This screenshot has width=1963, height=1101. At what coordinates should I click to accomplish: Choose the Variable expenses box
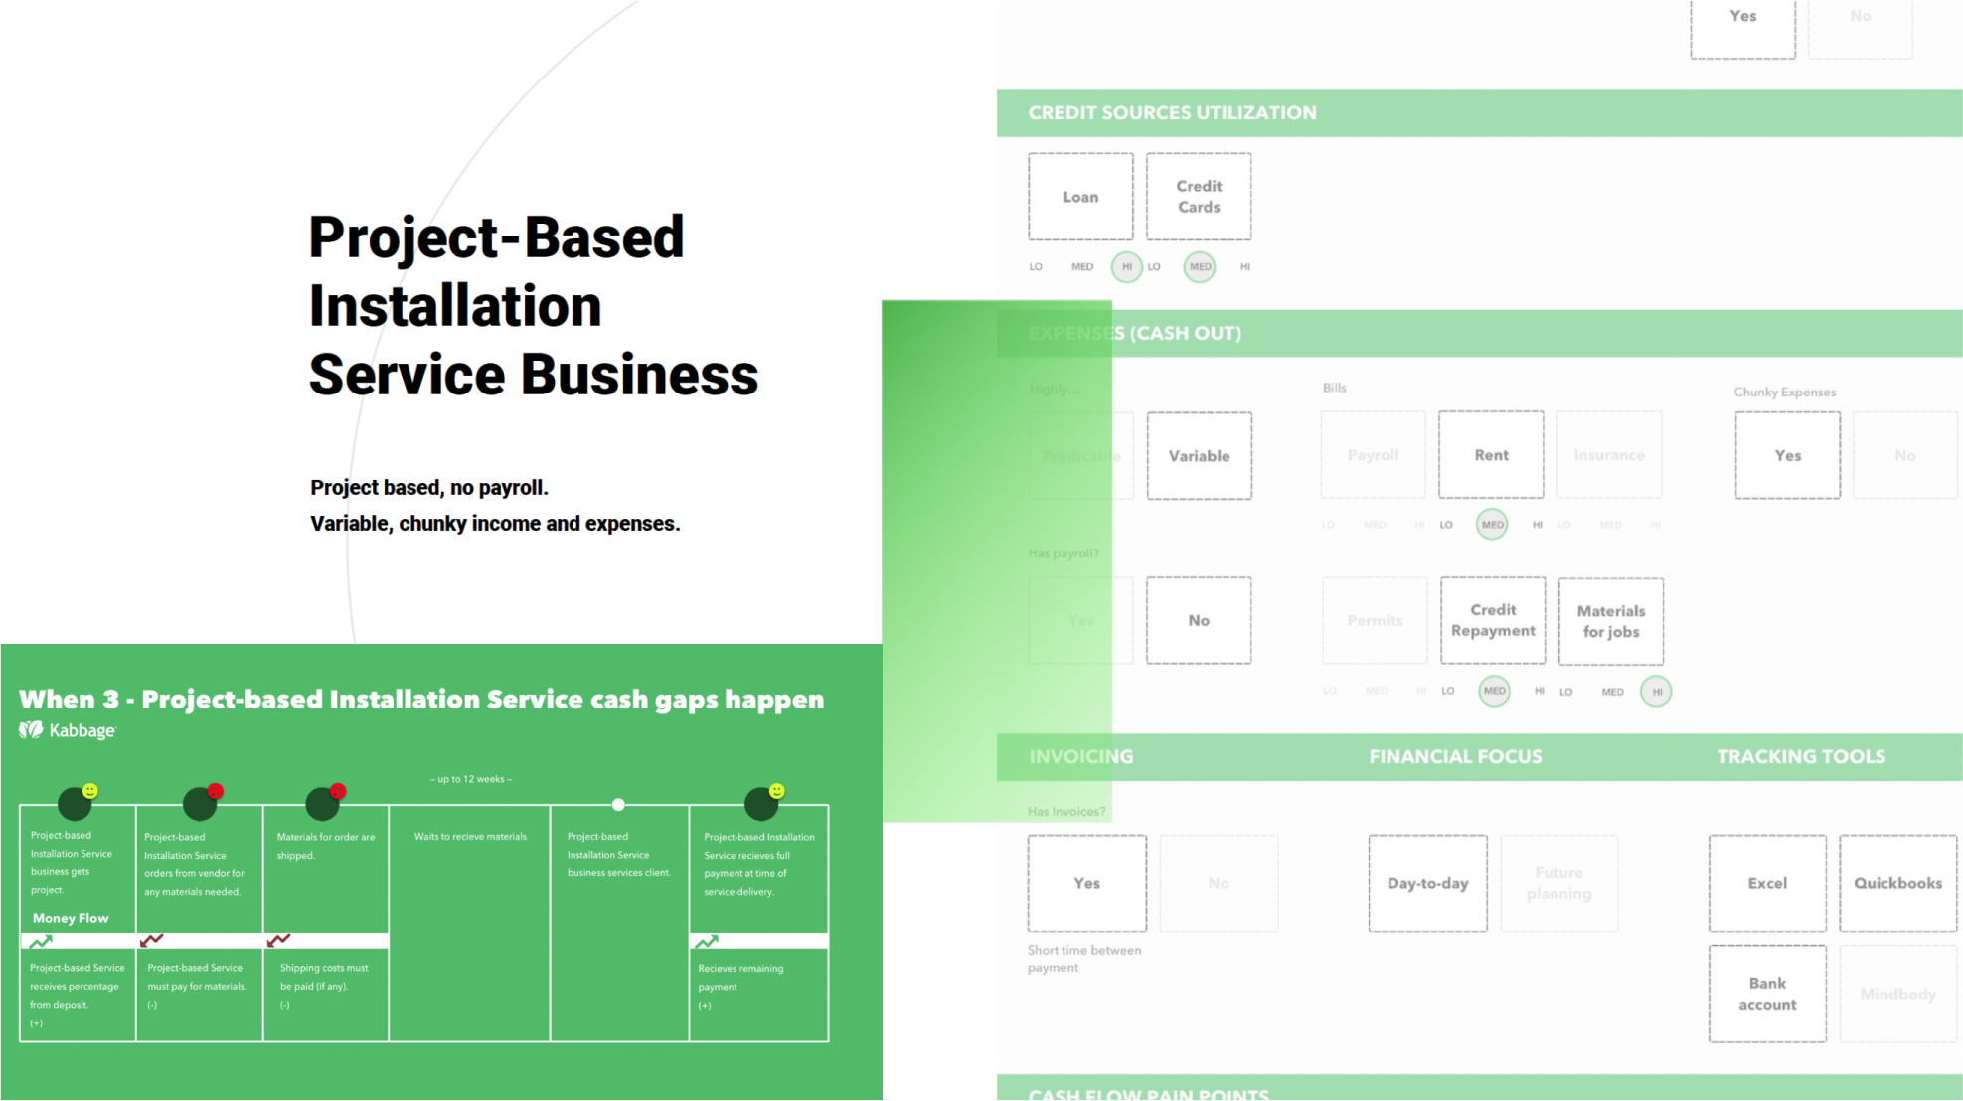(x=1199, y=456)
